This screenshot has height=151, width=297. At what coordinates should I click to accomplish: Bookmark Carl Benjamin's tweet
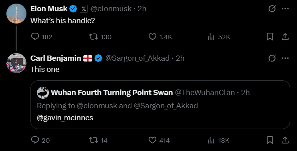coord(270,140)
